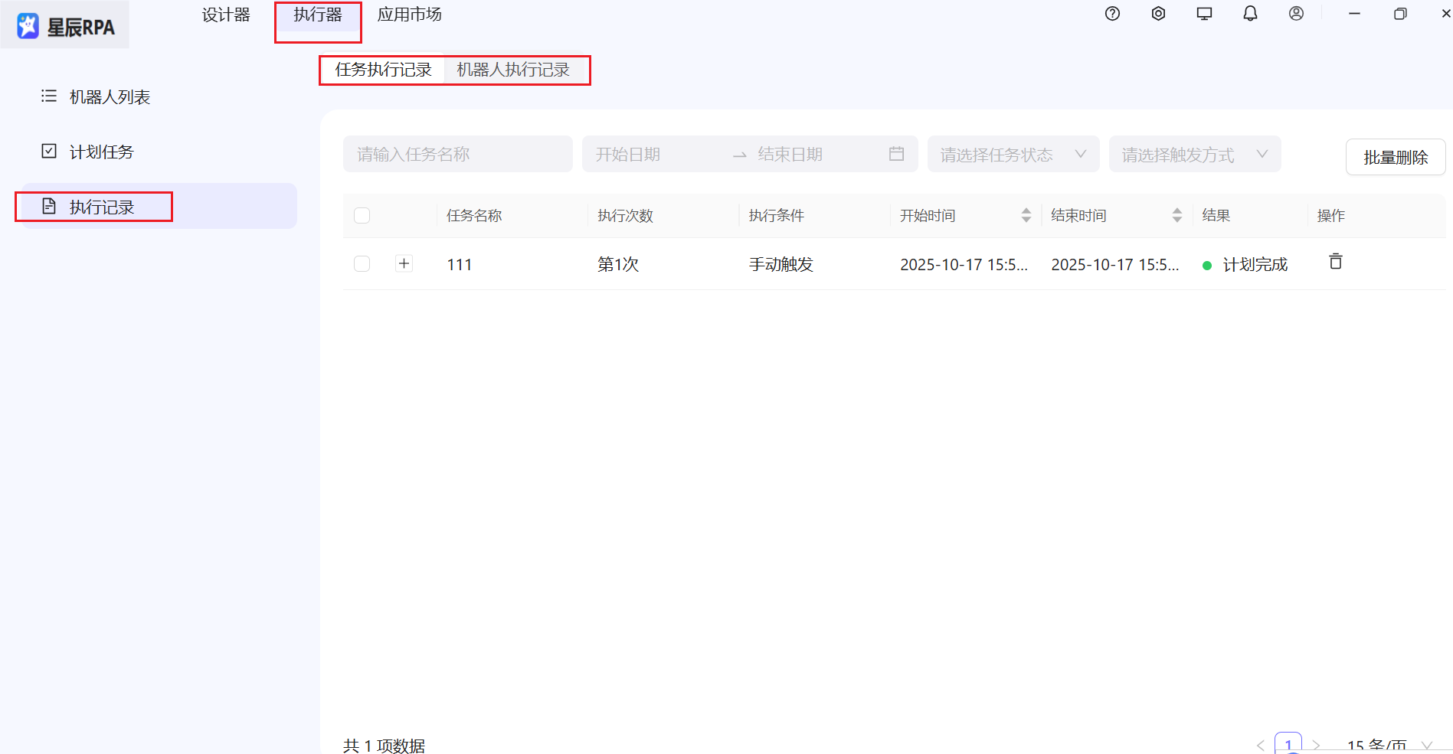This screenshot has height=754, width=1453.
Task: Open the 请选择任务状态 dropdown
Action: click(1013, 155)
